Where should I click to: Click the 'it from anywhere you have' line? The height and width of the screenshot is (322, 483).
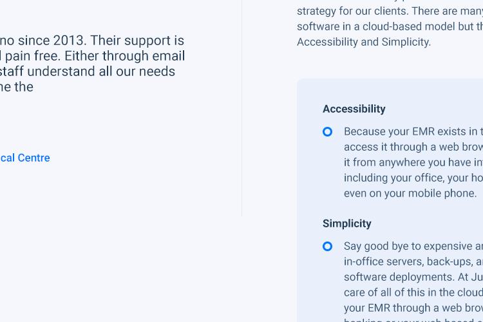[x=413, y=162]
